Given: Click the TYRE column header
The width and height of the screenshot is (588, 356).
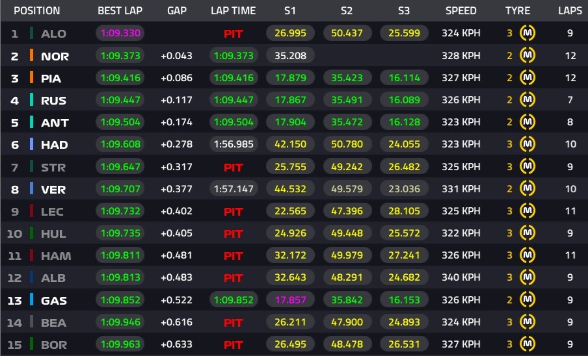Looking at the screenshot, I should [x=518, y=11].
